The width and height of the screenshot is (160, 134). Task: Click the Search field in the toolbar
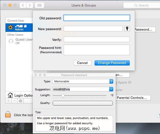point(142,5)
